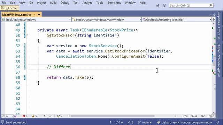
Task: Click the SPC indentation indicator
Action: pos(203,116)
